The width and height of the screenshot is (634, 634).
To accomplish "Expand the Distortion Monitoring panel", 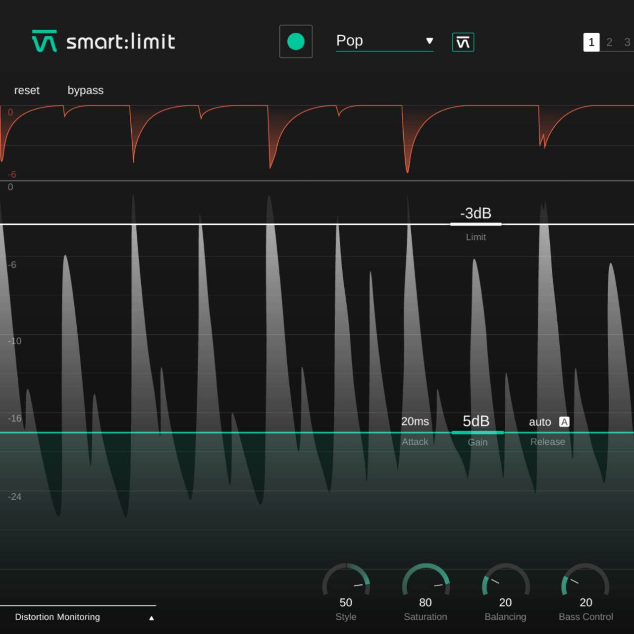I will pyautogui.click(x=152, y=618).
